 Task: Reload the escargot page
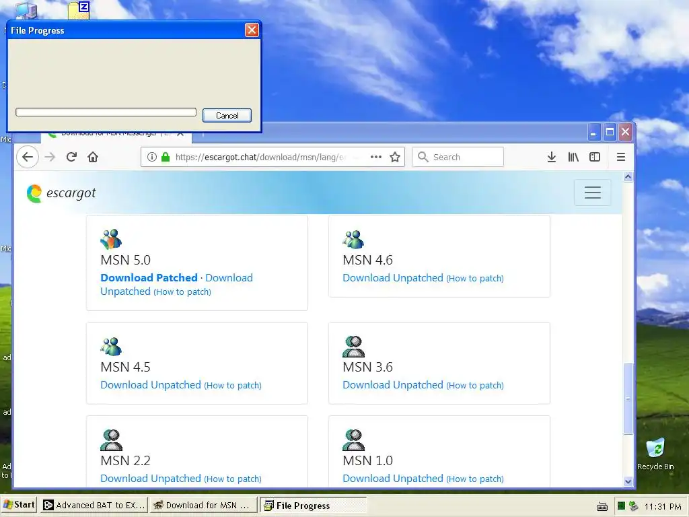tap(71, 157)
